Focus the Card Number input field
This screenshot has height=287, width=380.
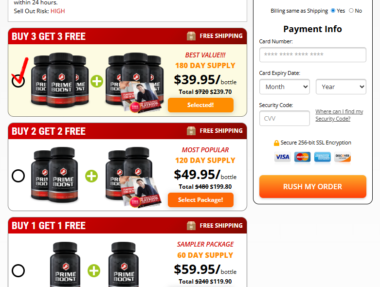[313, 54]
